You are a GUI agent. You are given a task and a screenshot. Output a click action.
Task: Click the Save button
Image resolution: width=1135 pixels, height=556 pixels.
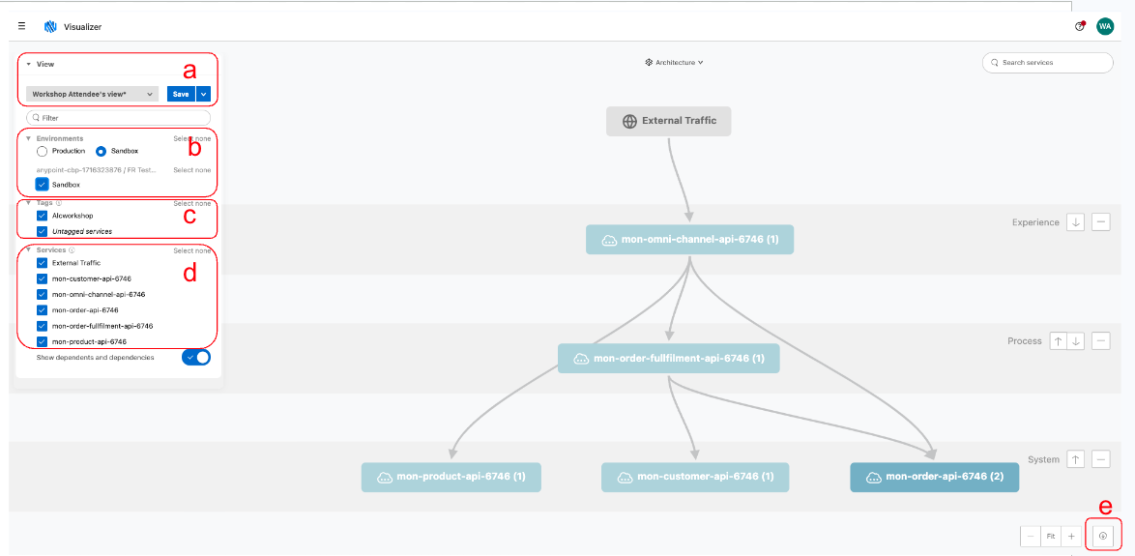[x=181, y=94]
